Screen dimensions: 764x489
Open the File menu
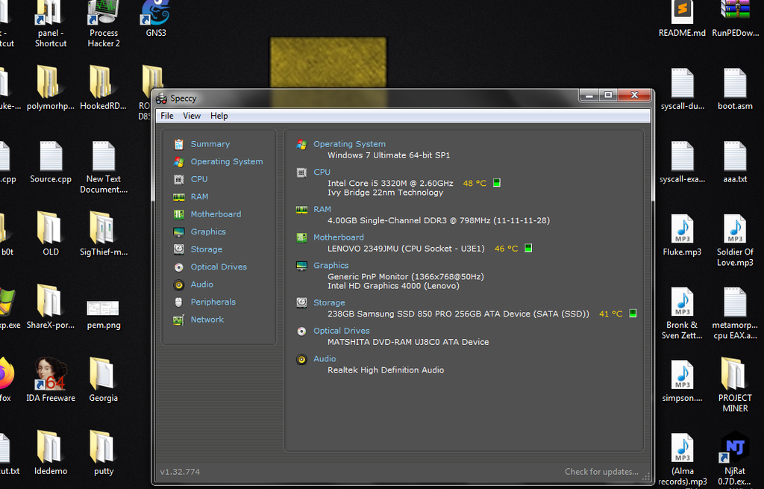(167, 116)
